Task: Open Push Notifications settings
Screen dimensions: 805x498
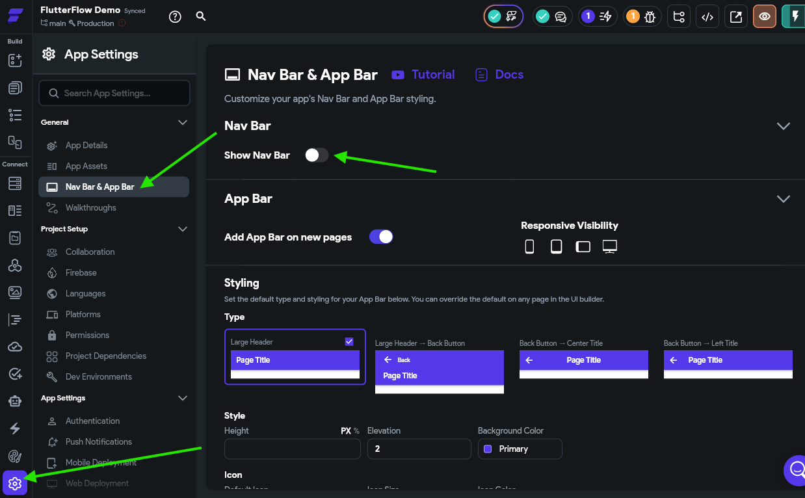Action: pyautogui.click(x=114, y=441)
